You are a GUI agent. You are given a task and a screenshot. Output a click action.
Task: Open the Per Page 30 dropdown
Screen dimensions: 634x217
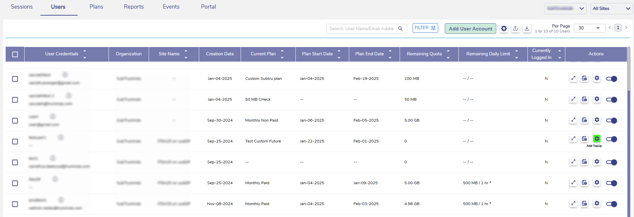(x=589, y=28)
